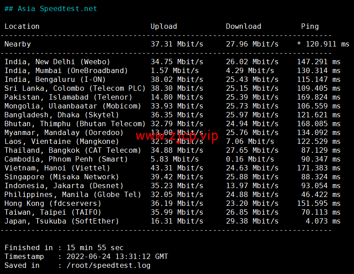Click timestamp '2022-06-24 13:31:12 GMT'
354x274 pixels.
[x=117, y=256]
